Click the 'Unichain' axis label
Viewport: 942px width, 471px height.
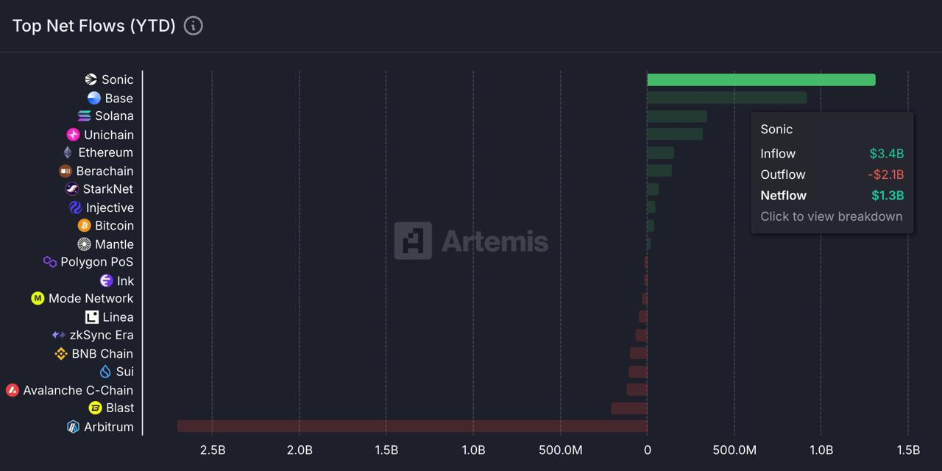click(109, 135)
